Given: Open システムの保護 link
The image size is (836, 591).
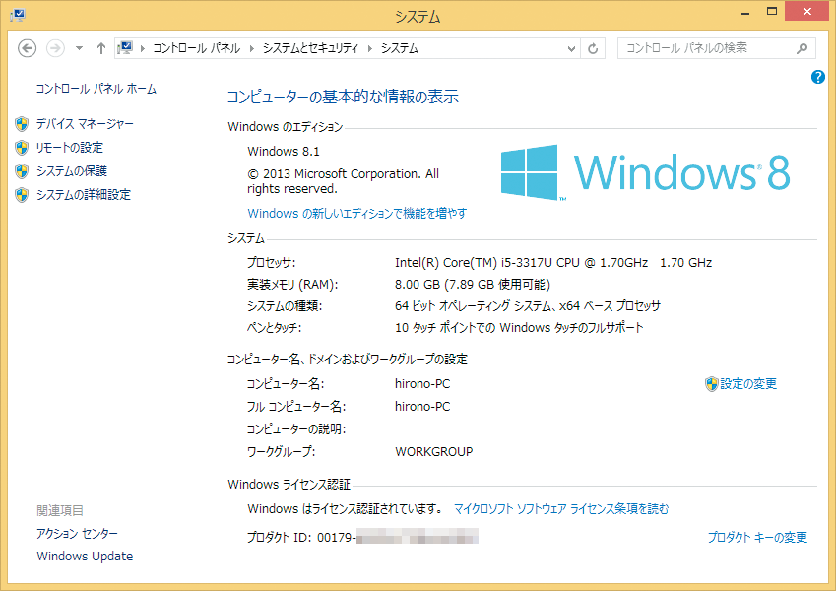Looking at the screenshot, I should [72, 171].
